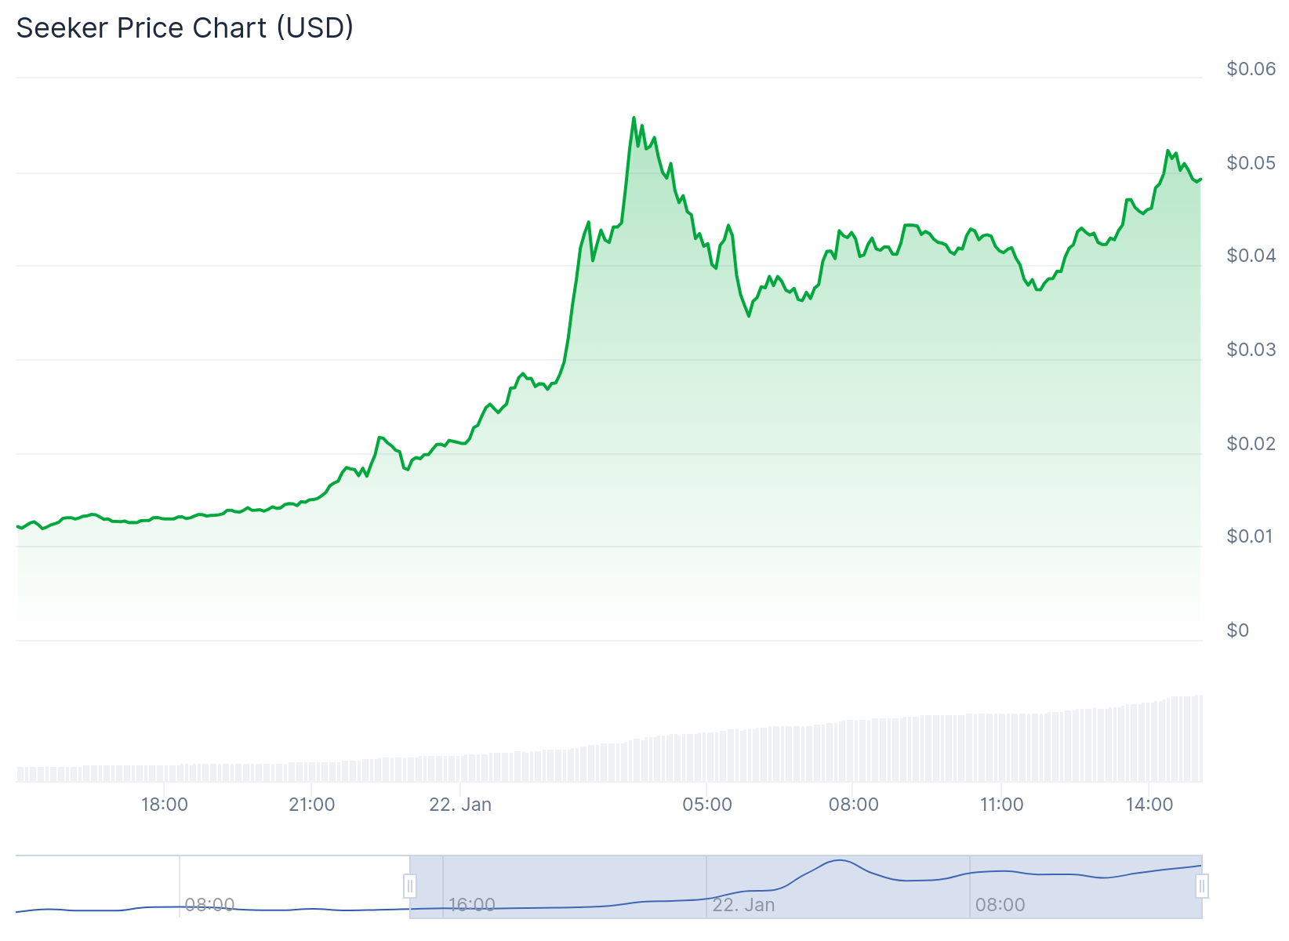Click the 05:00 x-axis time label
The image size is (1289, 941).
[x=707, y=805]
